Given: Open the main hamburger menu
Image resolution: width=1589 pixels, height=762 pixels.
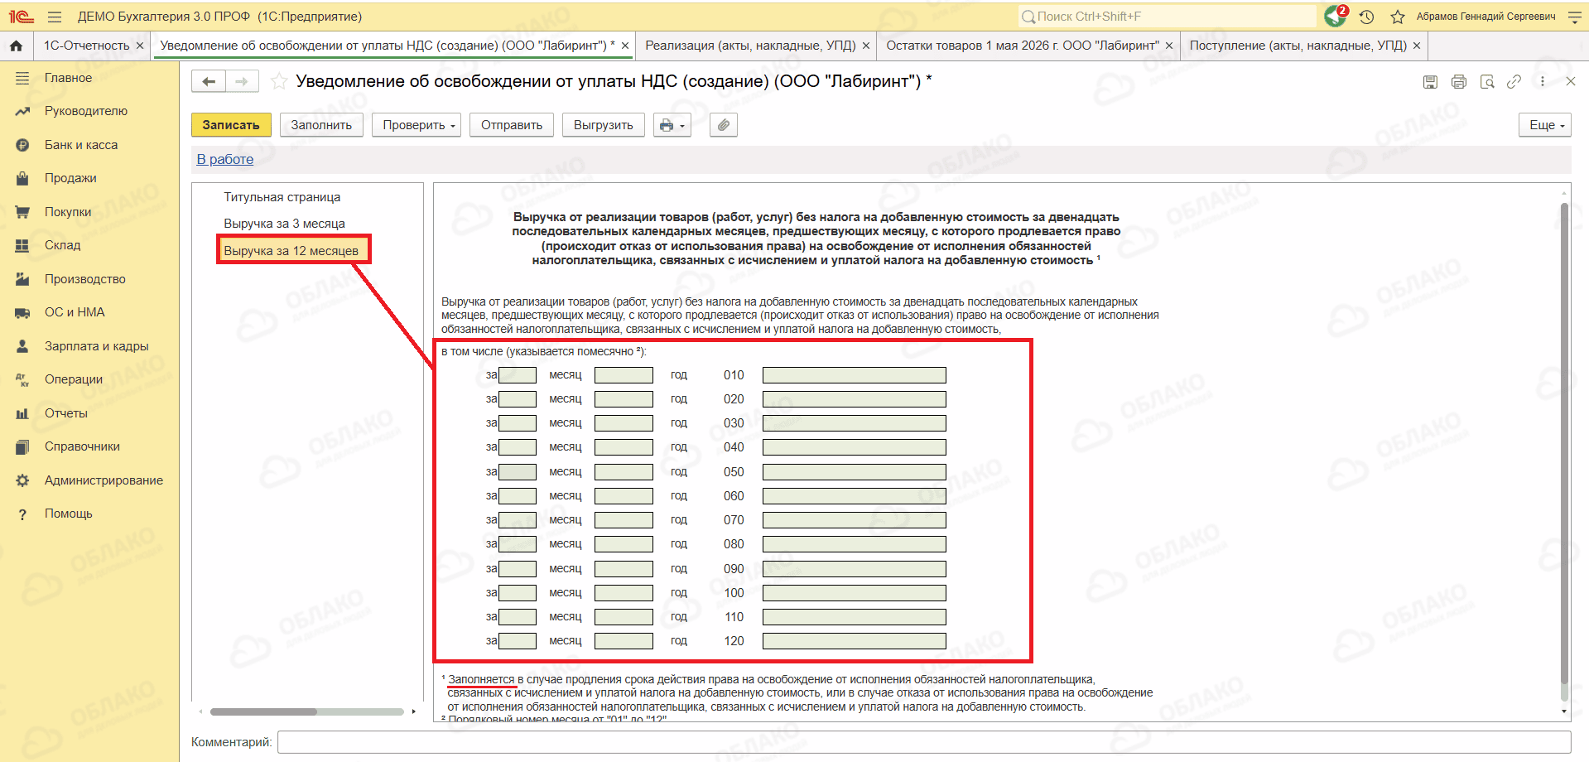Looking at the screenshot, I should [55, 17].
